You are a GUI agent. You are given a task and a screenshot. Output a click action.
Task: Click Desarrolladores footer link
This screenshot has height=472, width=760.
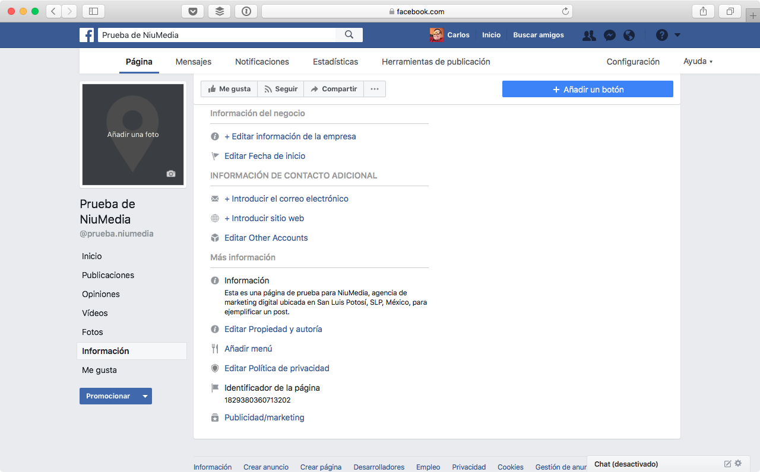tap(379, 467)
